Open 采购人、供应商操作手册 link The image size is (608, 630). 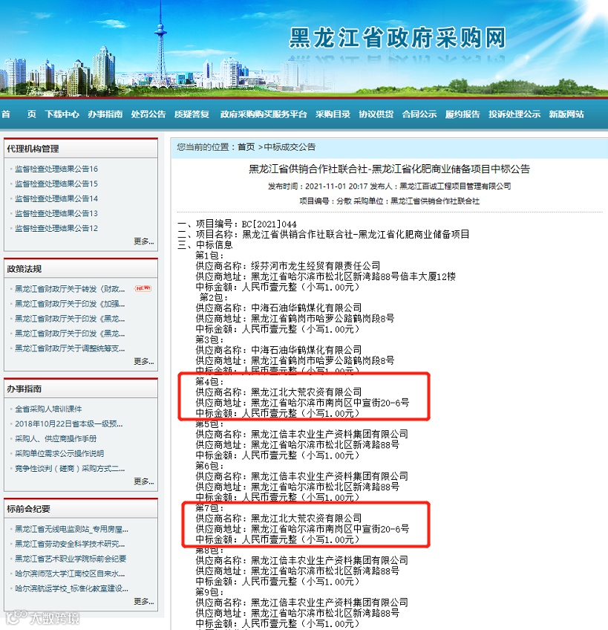tap(56, 439)
